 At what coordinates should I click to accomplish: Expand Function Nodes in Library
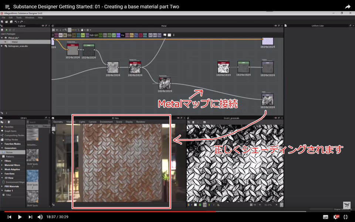tap(2, 144)
